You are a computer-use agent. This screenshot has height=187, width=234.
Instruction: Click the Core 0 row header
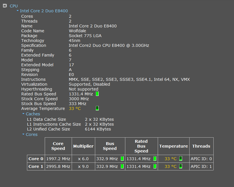point(36,159)
